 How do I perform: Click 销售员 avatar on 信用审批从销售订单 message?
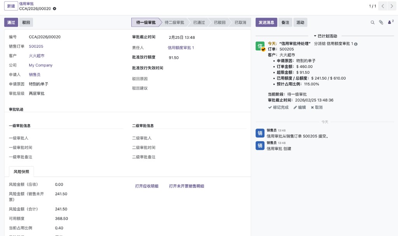point(260,133)
